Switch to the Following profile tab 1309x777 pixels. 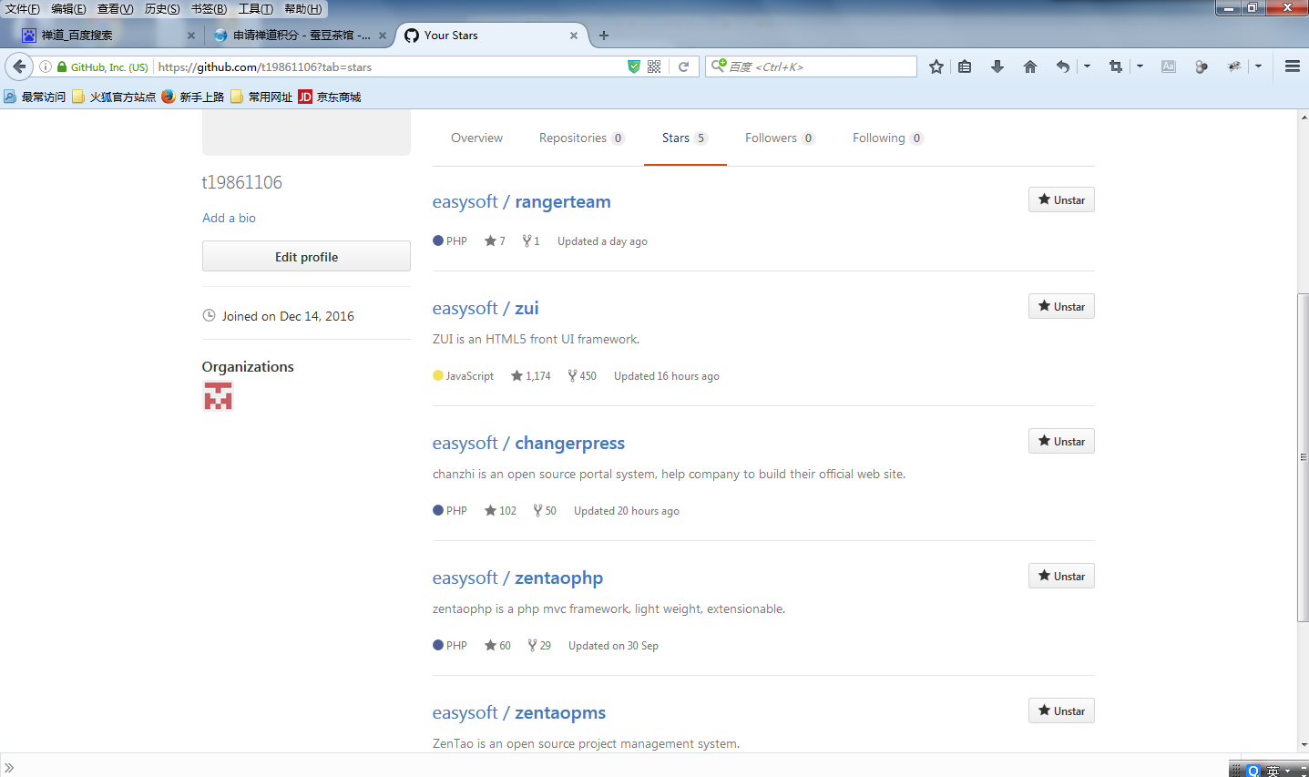click(888, 138)
